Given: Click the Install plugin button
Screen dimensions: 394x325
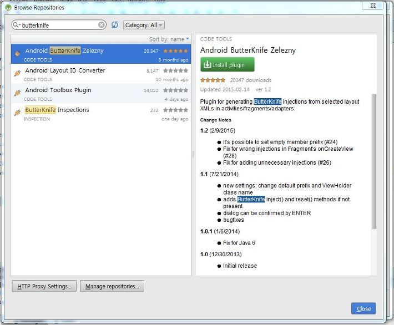Looking at the screenshot, I should point(228,64).
